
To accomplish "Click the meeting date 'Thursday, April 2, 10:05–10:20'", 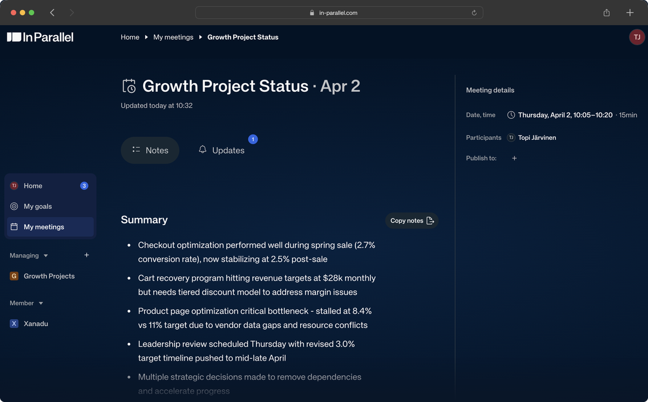I will [565, 115].
